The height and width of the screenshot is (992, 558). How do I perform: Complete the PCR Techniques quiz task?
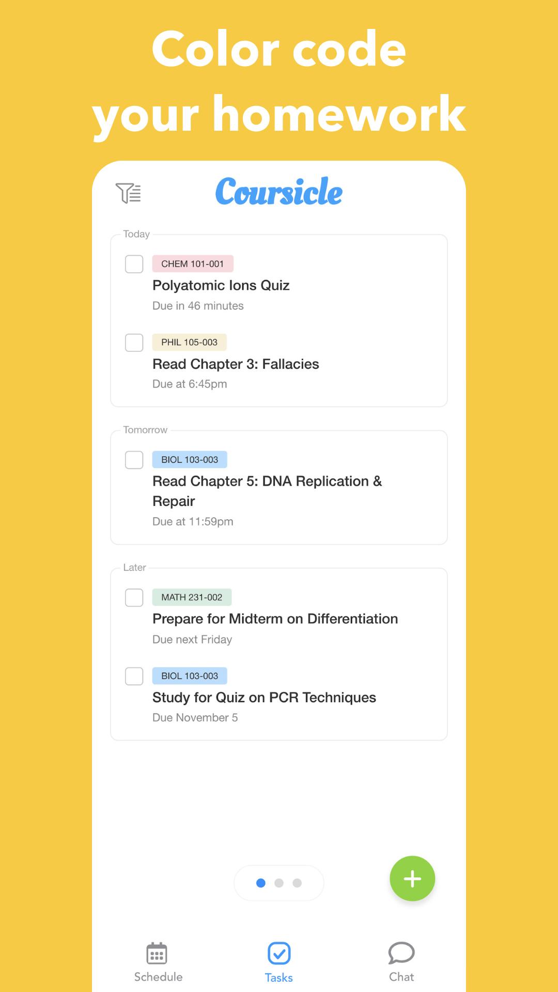tap(134, 676)
